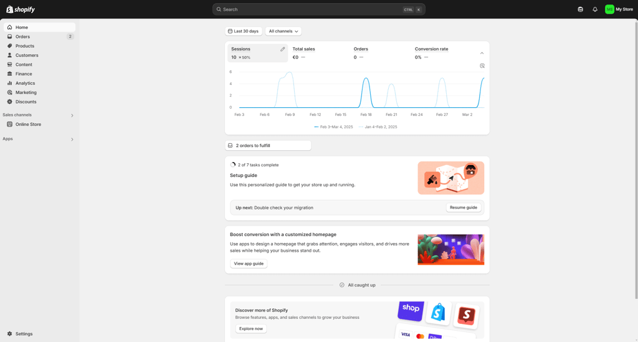Click the Setup guide heading

point(244,175)
